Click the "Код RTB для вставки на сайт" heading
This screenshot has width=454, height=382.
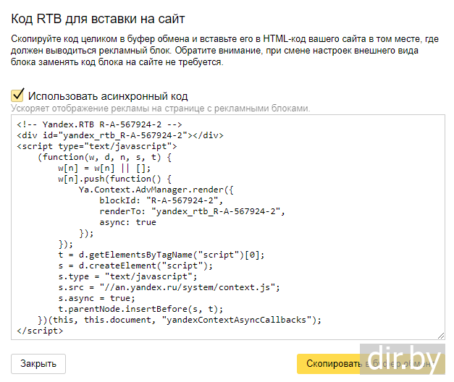click(98, 19)
